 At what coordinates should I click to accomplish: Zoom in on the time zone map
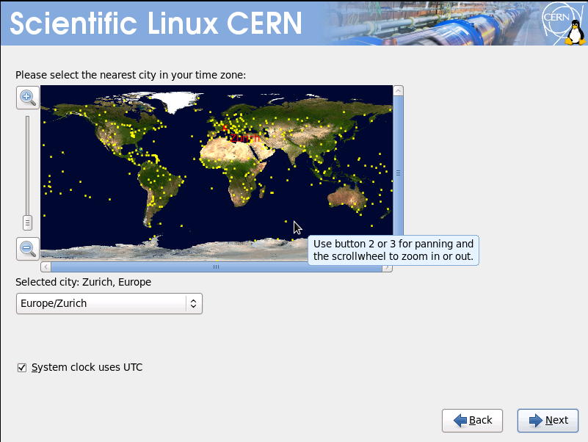(28, 98)
